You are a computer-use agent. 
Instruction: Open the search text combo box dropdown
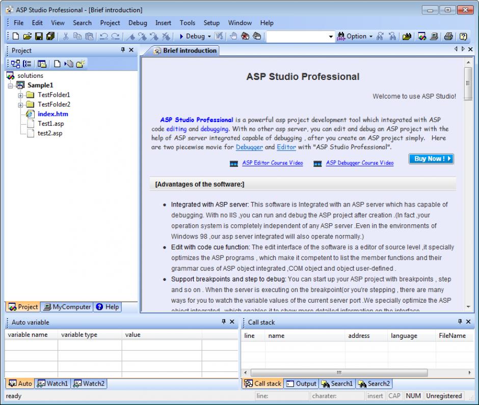(x=330, y=37)
